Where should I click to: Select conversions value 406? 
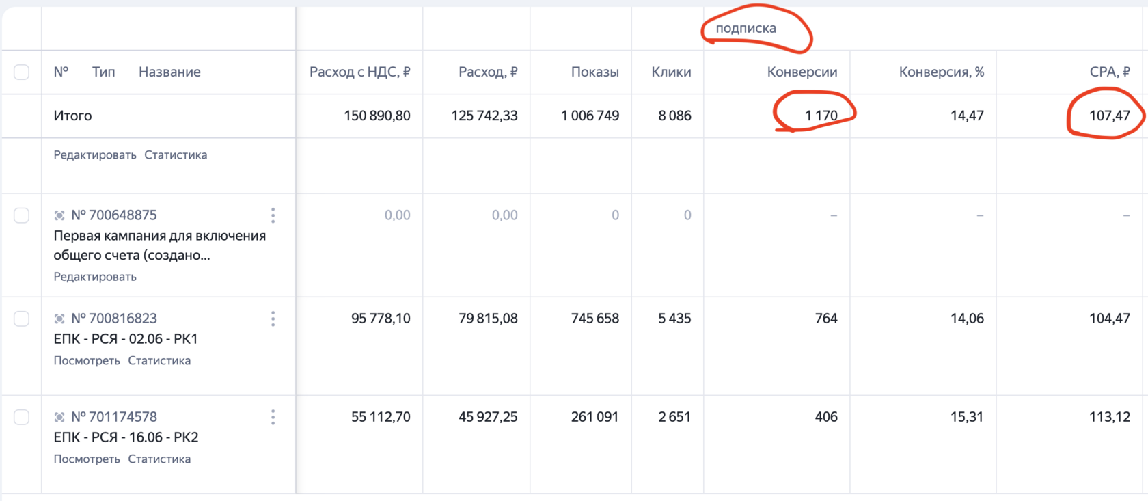coord(826,417)
